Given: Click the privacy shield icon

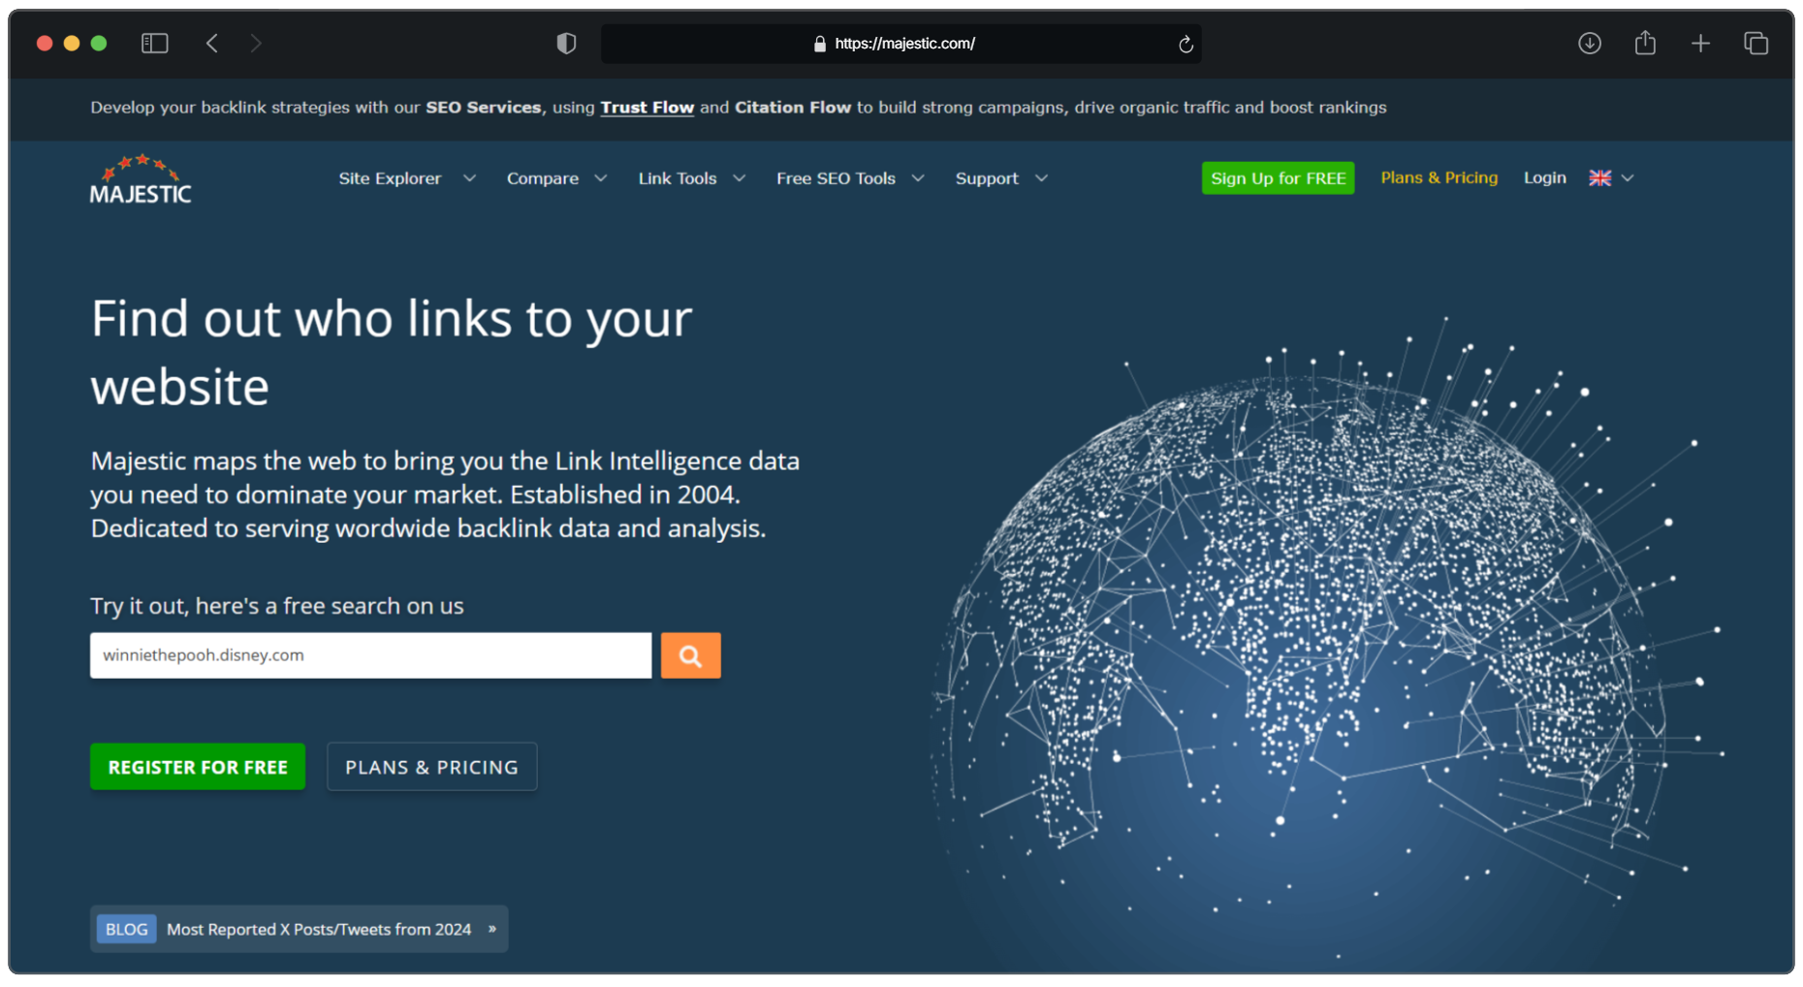Looking at the screenshot, I should 566,44.
